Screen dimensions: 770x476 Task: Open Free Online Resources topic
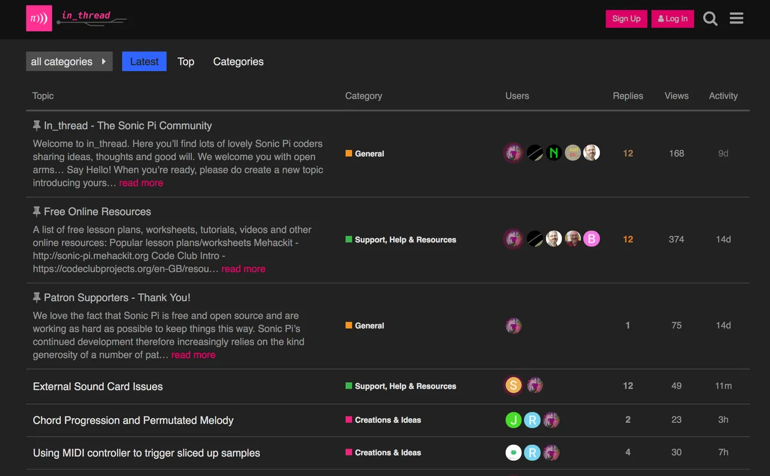[97, 212]
